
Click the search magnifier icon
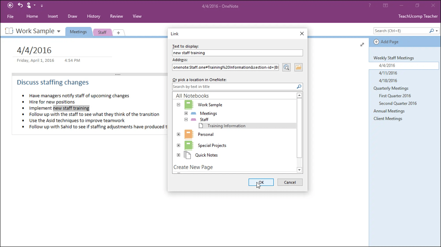431,31
